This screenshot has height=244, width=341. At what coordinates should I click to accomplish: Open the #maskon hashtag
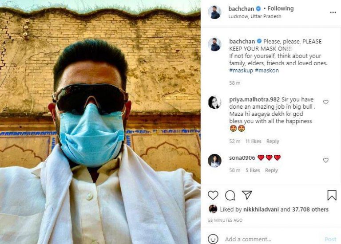click(x=267, y=71)
